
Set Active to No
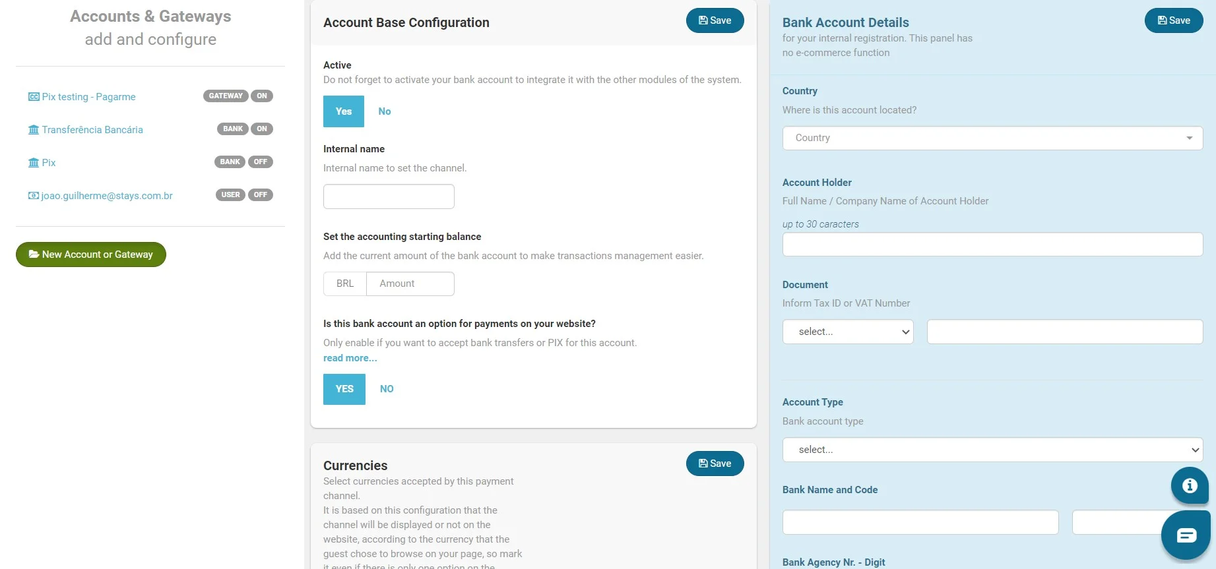(385, 111)
